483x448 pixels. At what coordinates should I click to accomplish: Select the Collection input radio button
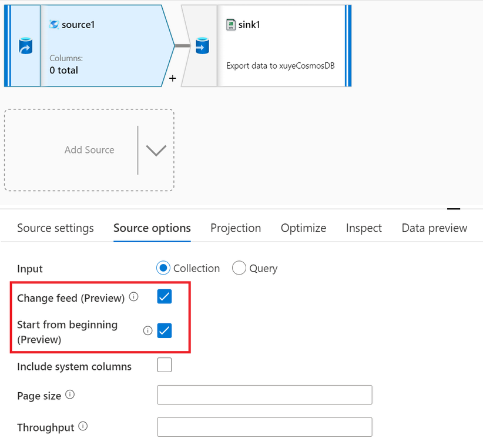click(x=163, y=268)
